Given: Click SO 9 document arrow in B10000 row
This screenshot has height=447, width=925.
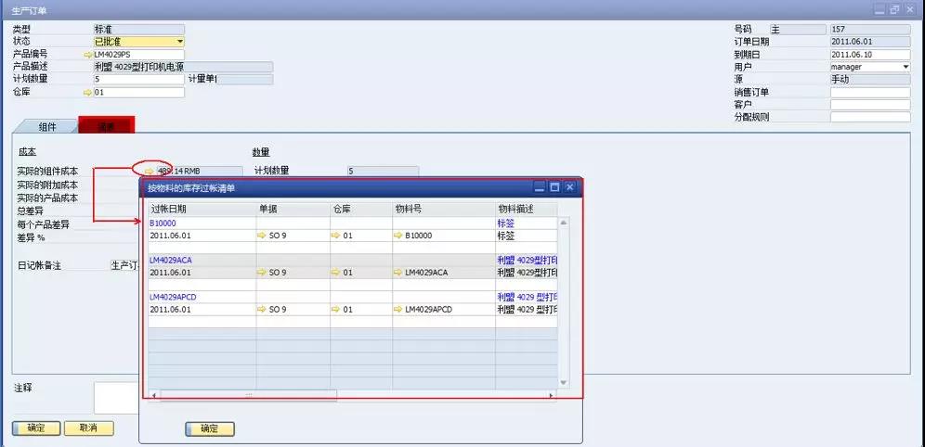Looking at the screenshot, I should pyautogui.click(x=262, y=236).
